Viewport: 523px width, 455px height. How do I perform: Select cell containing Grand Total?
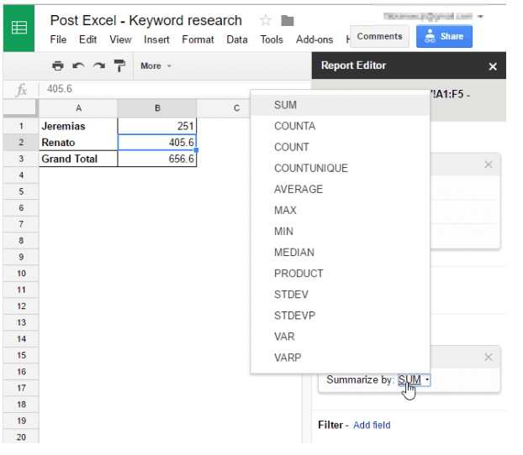coord(78,159)
